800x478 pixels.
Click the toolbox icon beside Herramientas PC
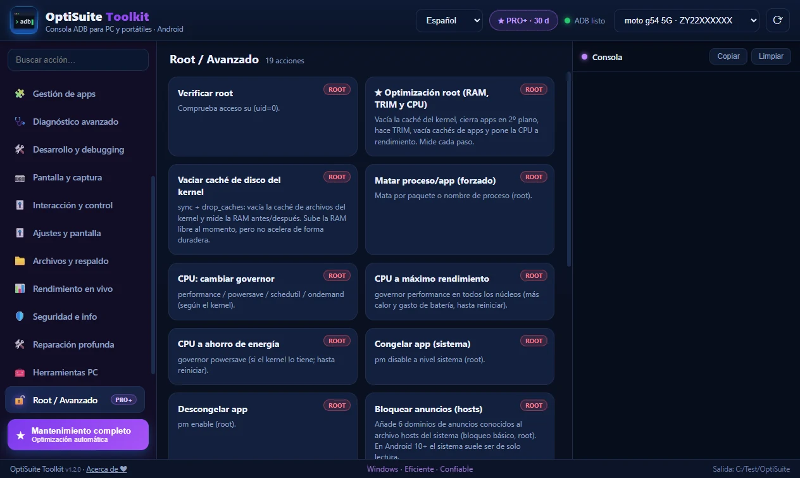[x=20, y=372]
